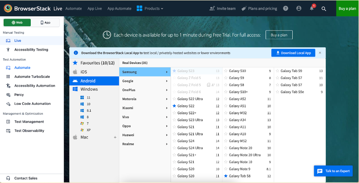Select the iOS platform
Screen dimensions: 359x183
[x=94, y=72]
